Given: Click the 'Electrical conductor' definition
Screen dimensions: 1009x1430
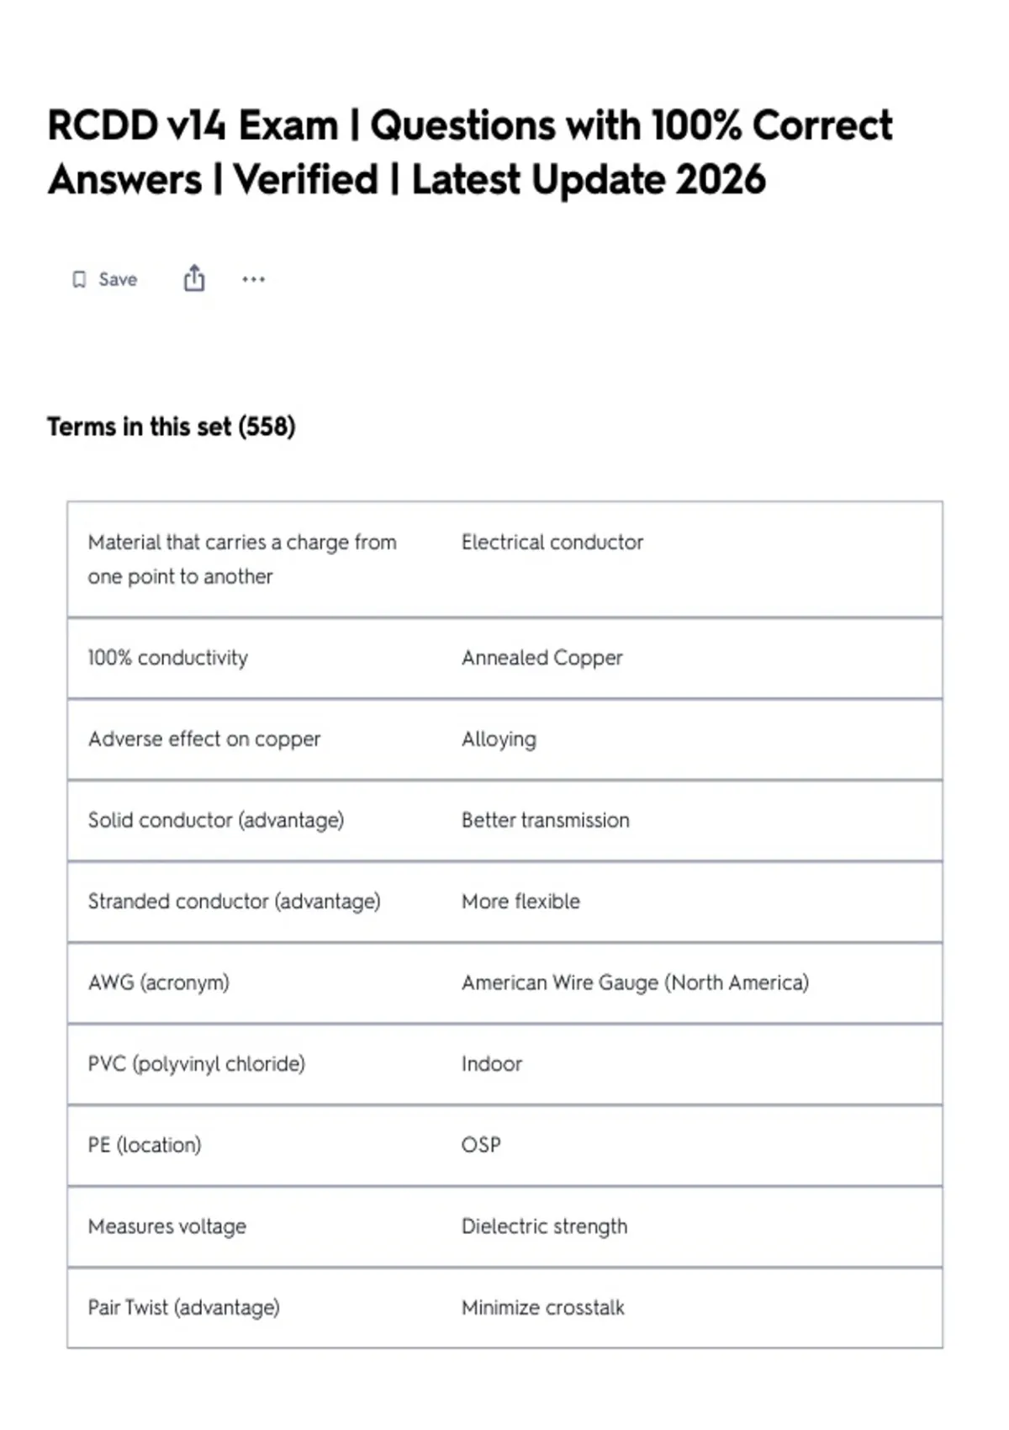Looking at the screenshot, I should coord(552,543).
